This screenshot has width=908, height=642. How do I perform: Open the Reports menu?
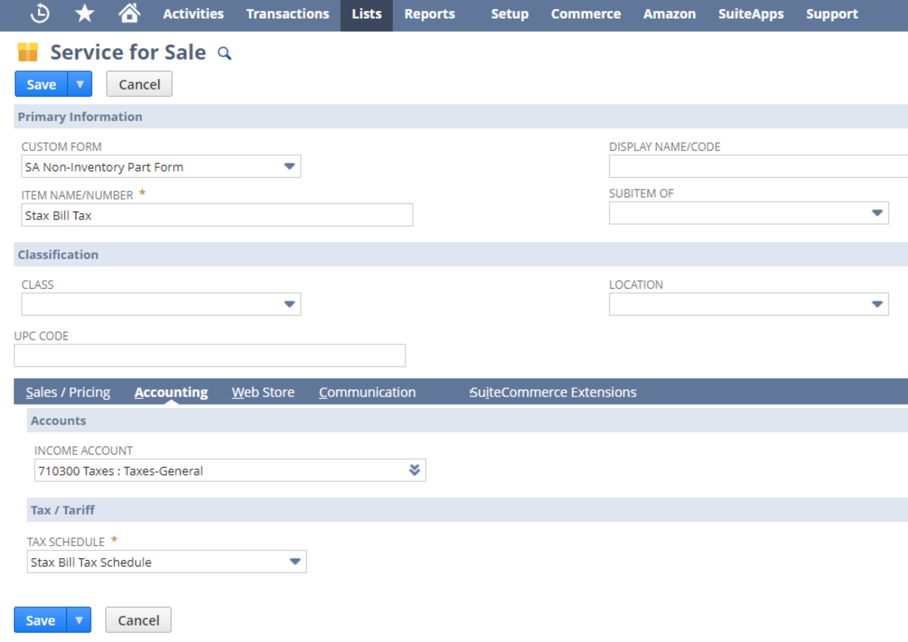point(429,14)
